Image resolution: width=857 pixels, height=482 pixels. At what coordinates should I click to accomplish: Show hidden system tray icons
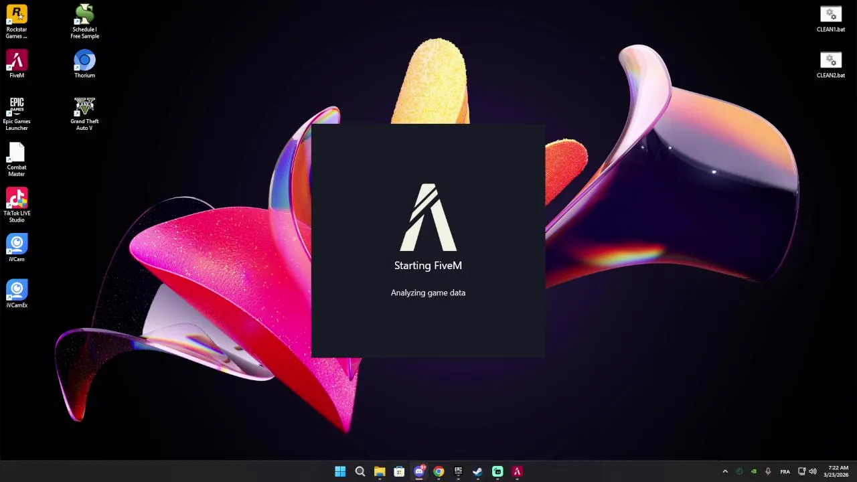725,471
